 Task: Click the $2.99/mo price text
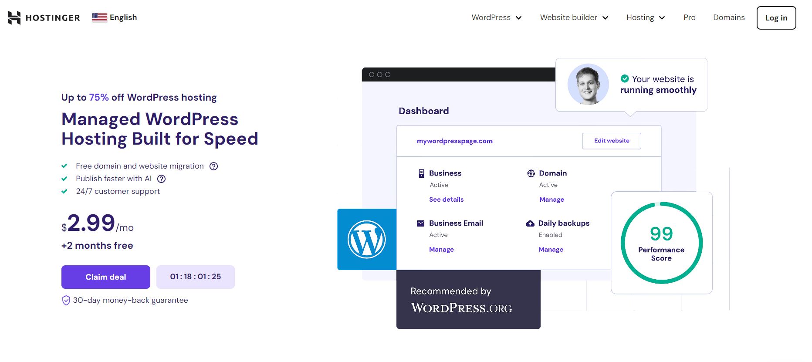98,223
